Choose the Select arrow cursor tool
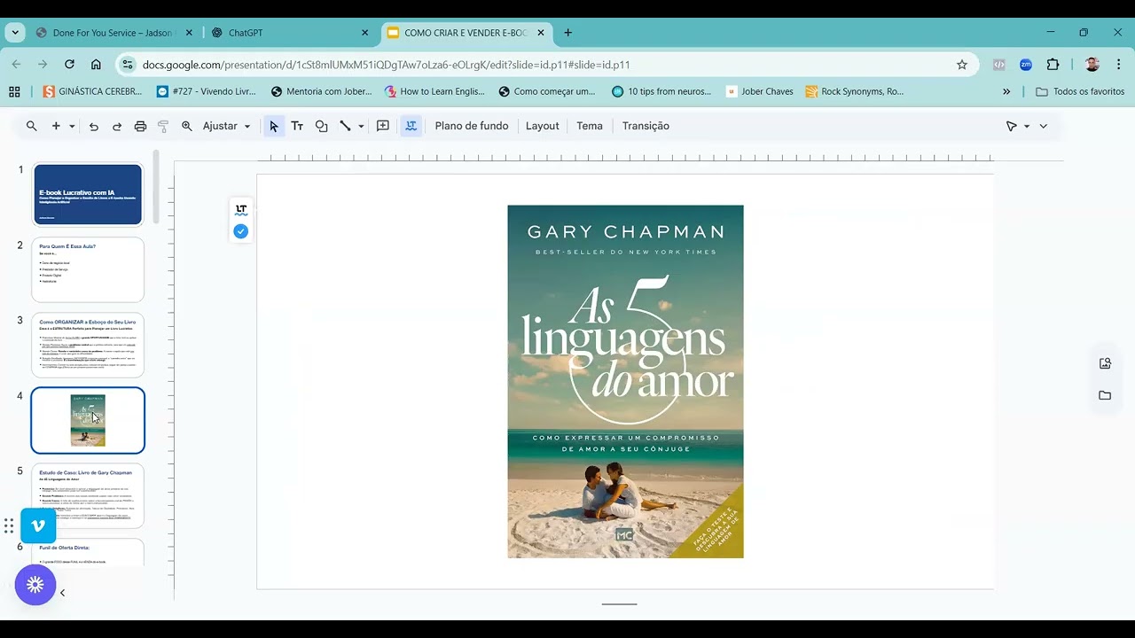The image size is (1135, 638). click(274, 126)
